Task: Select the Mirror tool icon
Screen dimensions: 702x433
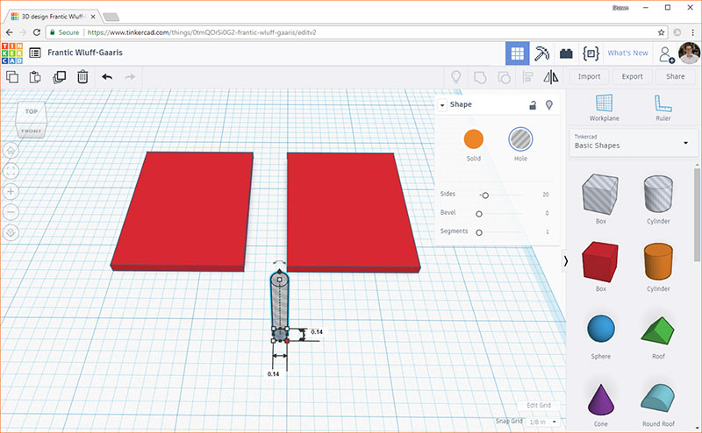Action: pyautogui.click(x=551, y=77)
